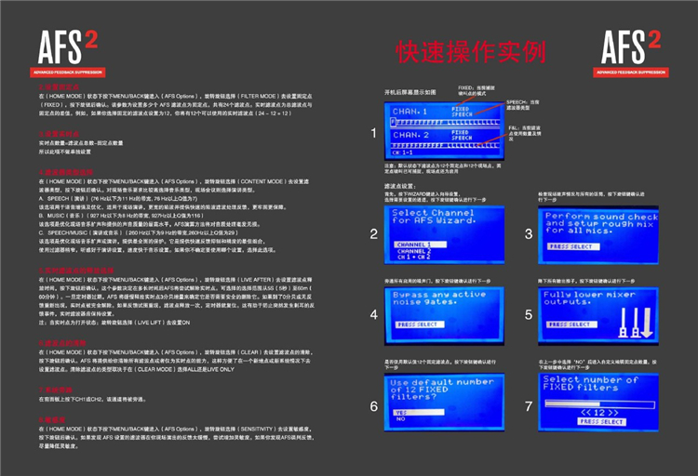Click the red heading 6.滤波点的清除
698x476 pixels.
pyautogui.click(x=62, y=343)
